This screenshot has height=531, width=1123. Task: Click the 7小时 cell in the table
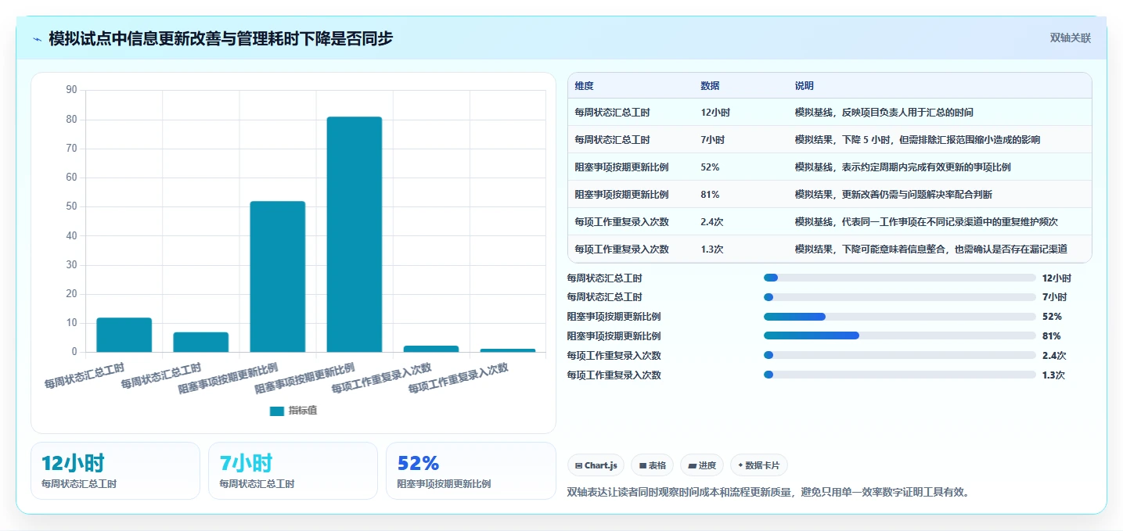tap(713, 140)
